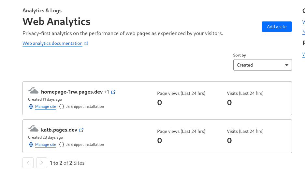Click external-link icon beside Web analytics documentation
This screenshot has height=179, width=305.
(x=86, y=43)
